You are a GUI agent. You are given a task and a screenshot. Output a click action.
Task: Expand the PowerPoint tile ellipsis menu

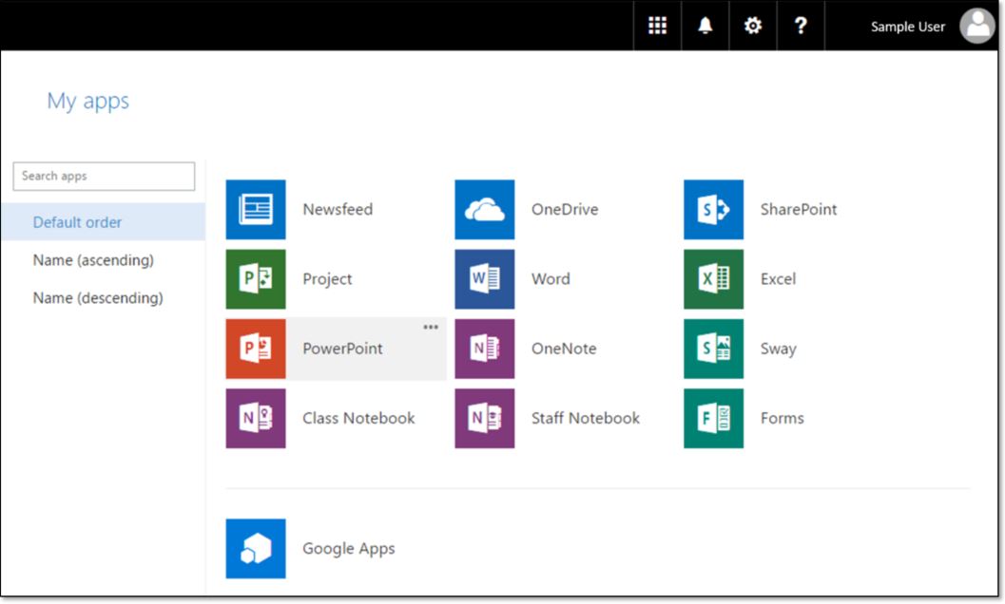tap(431, 328)
